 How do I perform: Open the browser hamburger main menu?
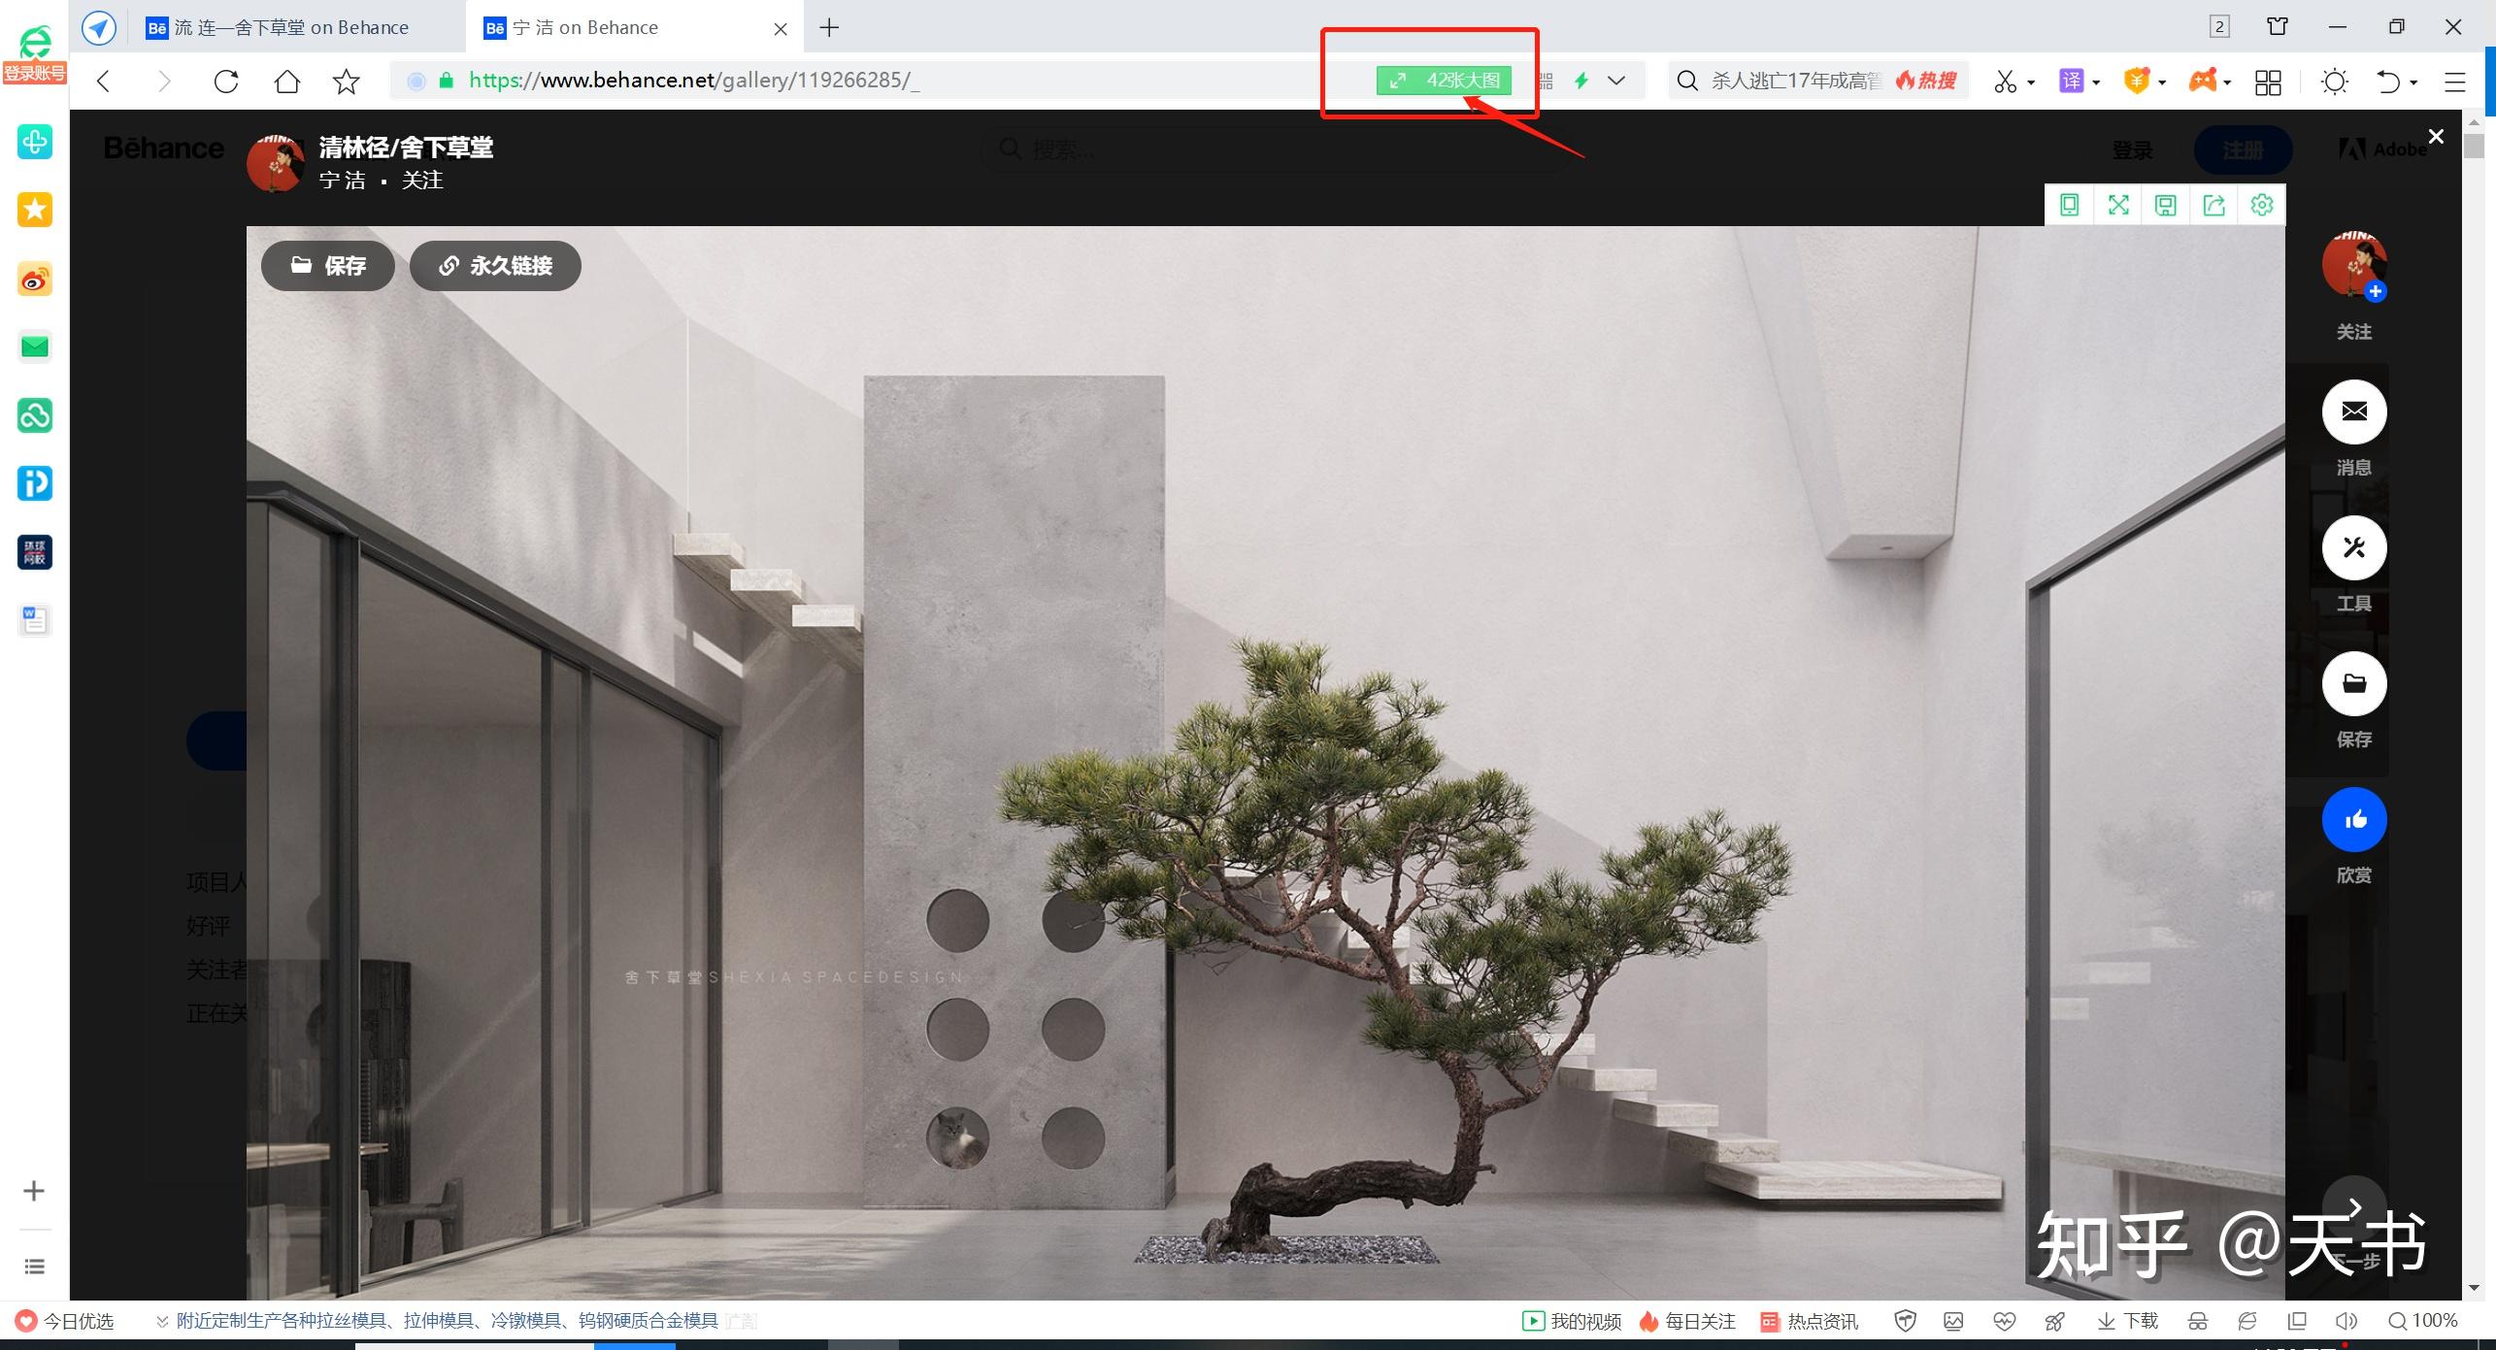click(x=2455, y=82)
